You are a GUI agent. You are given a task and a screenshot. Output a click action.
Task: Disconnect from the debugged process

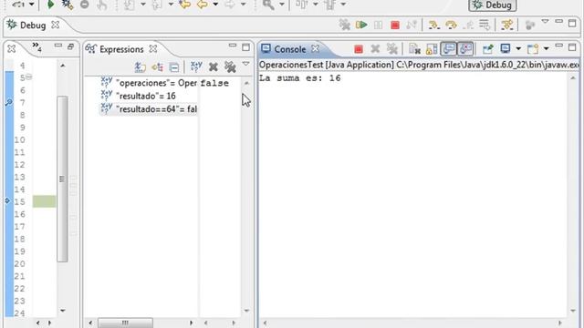412,25
